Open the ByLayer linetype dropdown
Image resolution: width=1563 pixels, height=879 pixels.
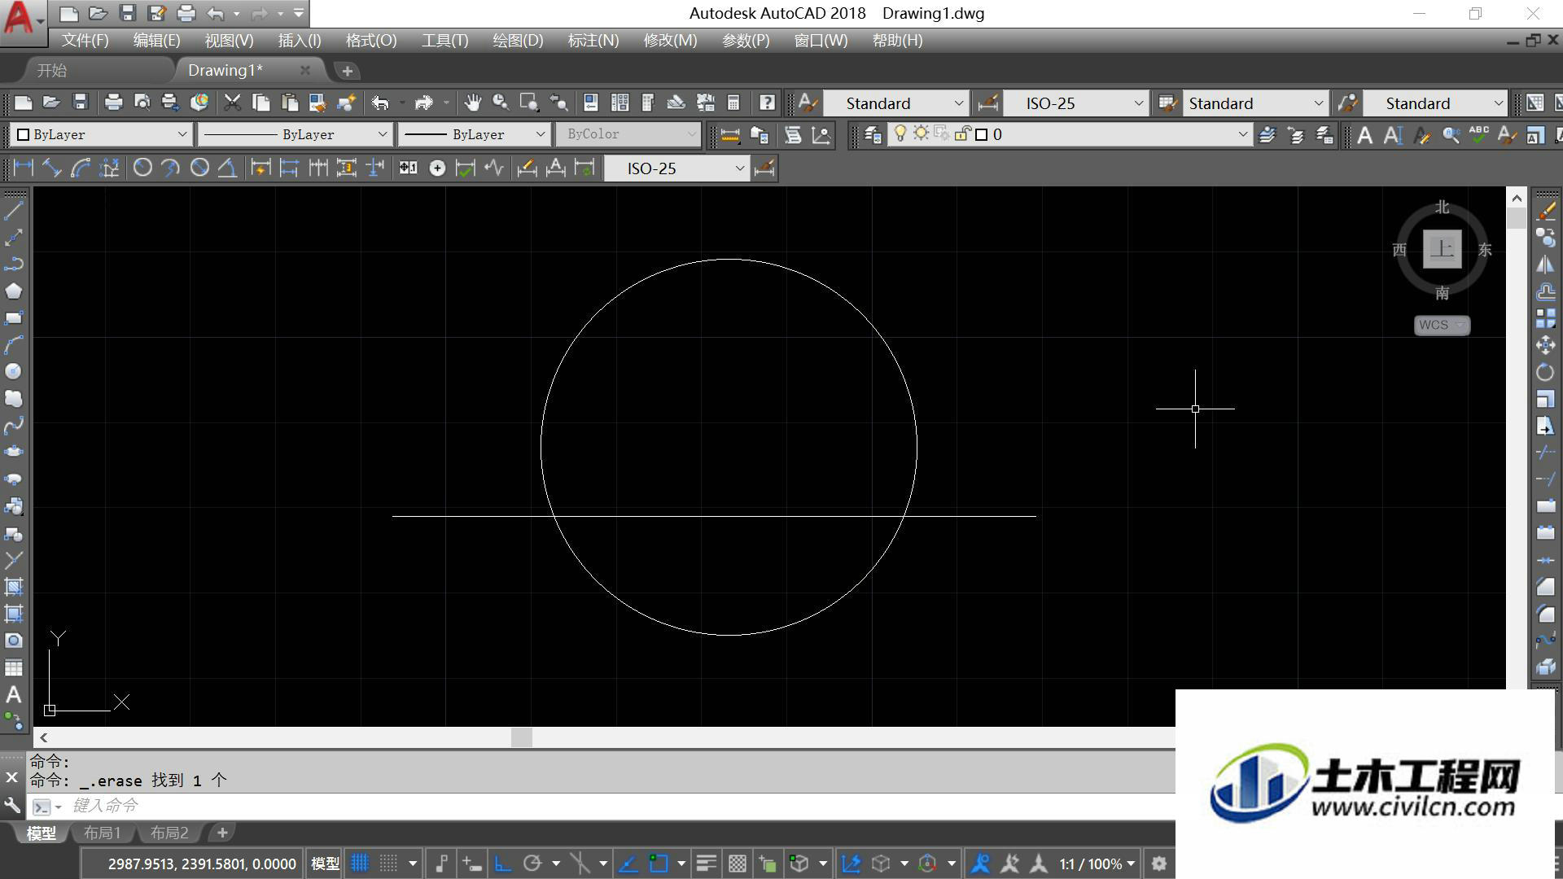click(x=296, y=134)
